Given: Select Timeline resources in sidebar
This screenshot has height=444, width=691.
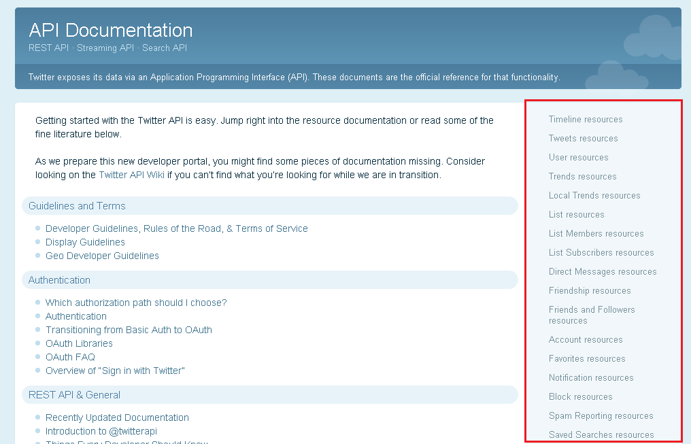Looking at the screenshot, I should point(586,120).
